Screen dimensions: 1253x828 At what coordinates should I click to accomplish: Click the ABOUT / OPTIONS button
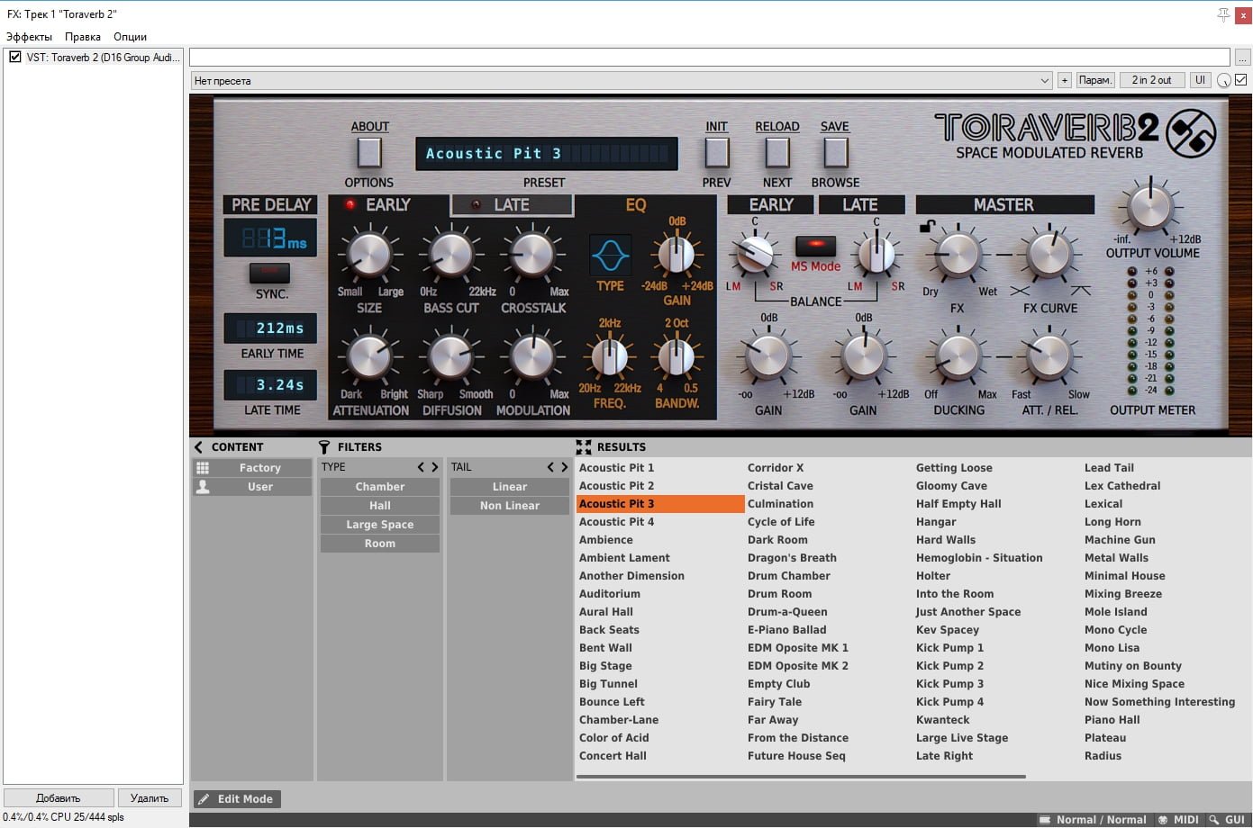coord(369,153)
